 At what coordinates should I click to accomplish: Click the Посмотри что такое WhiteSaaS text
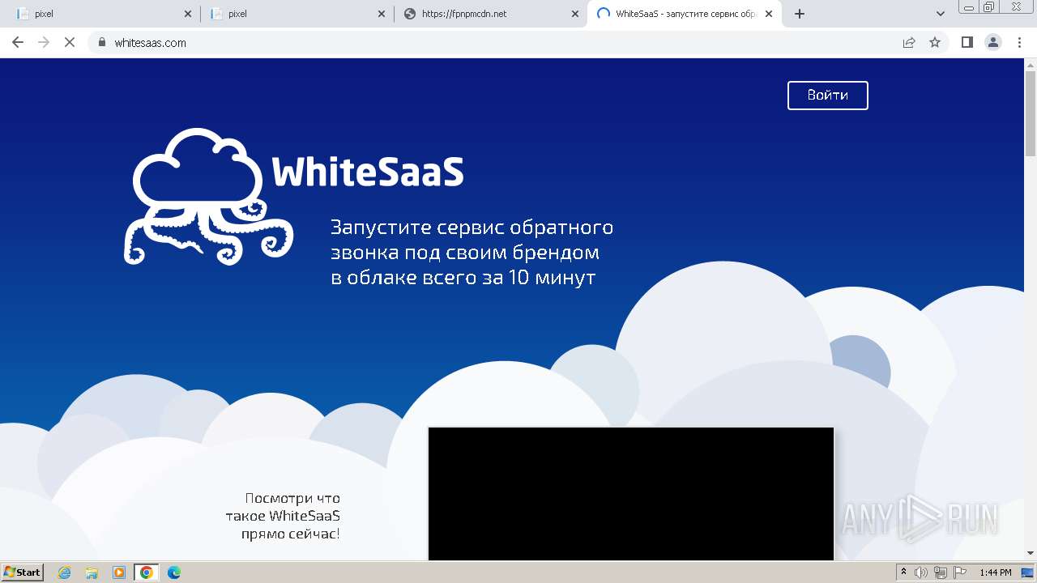pyautogui.click(x=283, y=516)
